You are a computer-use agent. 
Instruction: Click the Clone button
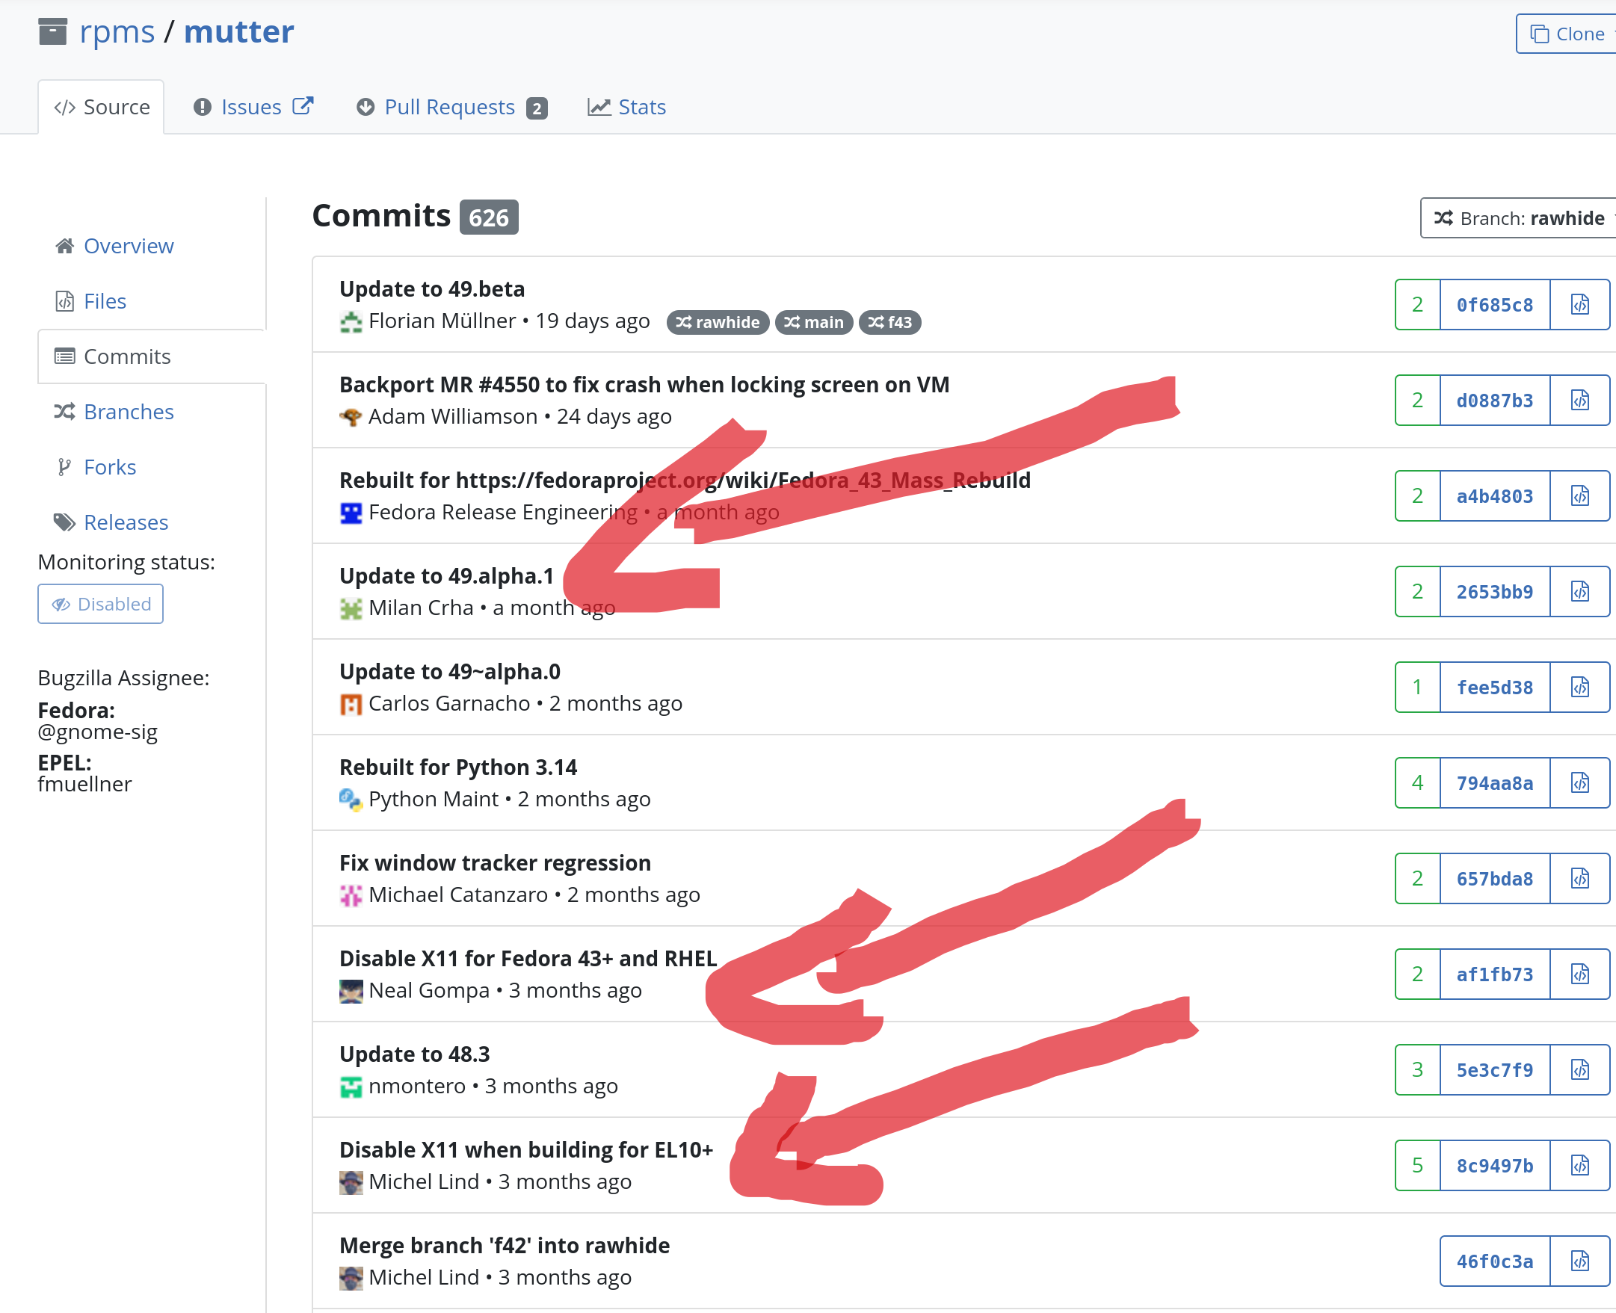(x=1568, y=34)
